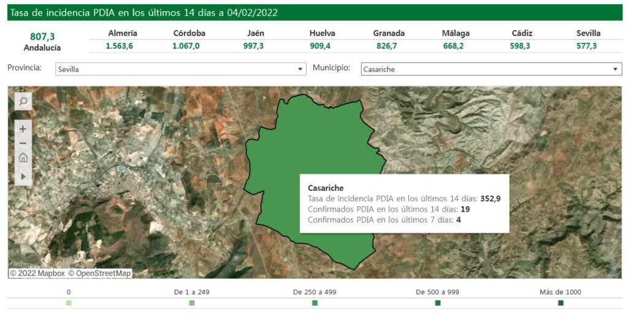Select legend swatch De 250 a 499

[x=315, y=303]
